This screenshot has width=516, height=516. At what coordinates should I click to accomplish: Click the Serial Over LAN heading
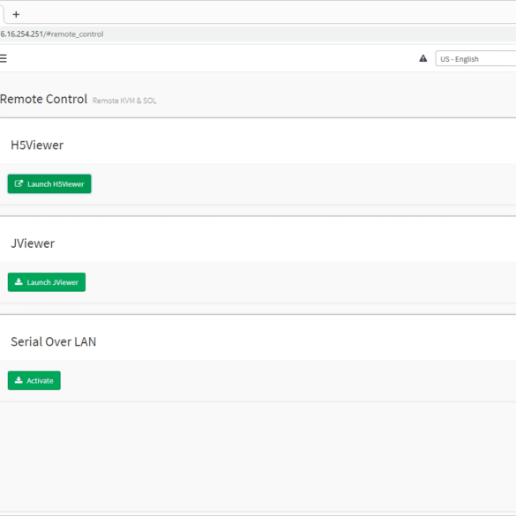coord(53,341)
